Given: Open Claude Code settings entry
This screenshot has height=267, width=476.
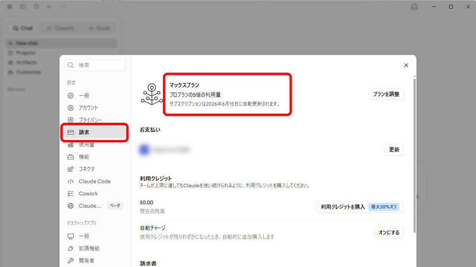Looking at the screenshot, I should (x=95, y=182).
